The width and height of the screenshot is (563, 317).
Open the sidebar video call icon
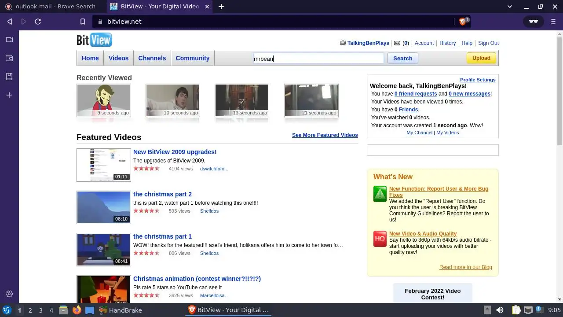[x=9, y=40]
